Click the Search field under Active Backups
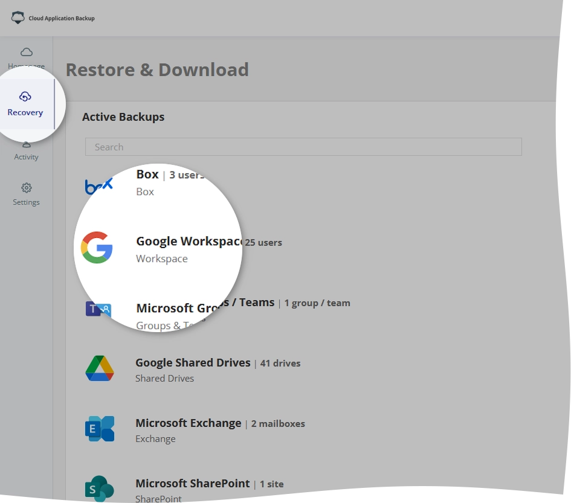This screenshot has width=571, height=503. click(303, 147)
